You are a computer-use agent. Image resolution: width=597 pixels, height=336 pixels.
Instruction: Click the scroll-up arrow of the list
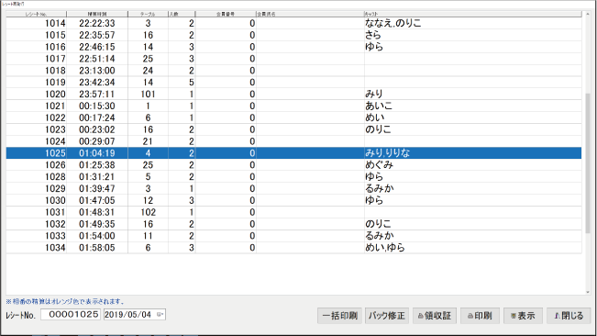pos(588,14)
